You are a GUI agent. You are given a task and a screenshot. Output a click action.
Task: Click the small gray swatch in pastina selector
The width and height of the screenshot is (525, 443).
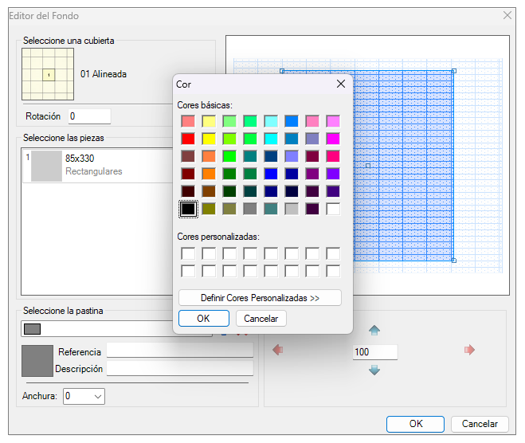click(x=32, y=329)
